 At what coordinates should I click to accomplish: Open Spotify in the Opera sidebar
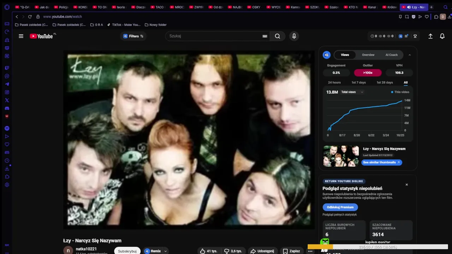pos(7,128)
